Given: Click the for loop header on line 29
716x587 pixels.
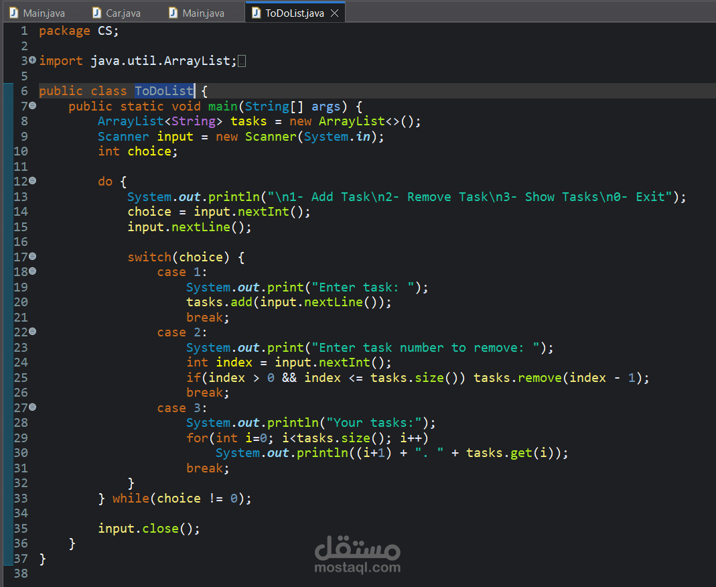Looking at the screenshot, I should [x=307, y=438].
